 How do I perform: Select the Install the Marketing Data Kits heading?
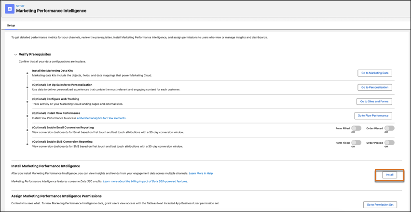(53, 71)
